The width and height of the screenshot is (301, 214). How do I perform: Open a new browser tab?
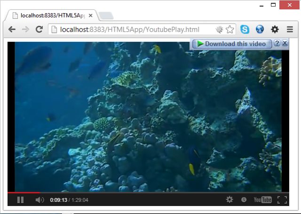coord(106,16)
